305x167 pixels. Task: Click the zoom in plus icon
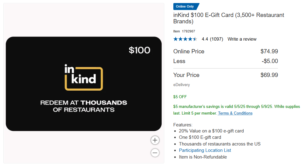[155, 140]
